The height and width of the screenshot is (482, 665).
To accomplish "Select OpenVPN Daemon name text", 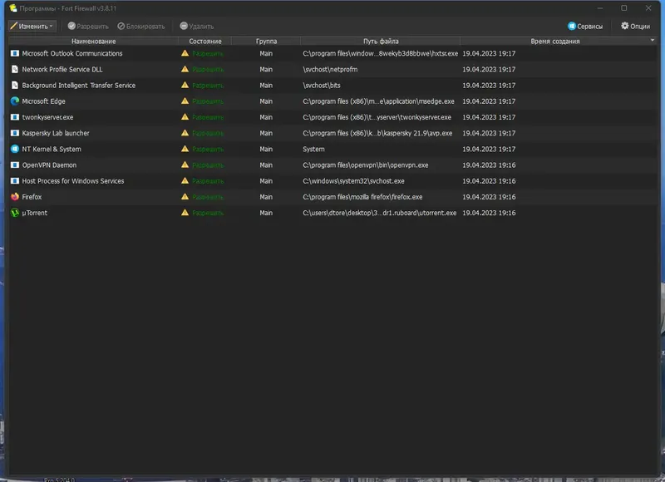I will tap(49, 165).
